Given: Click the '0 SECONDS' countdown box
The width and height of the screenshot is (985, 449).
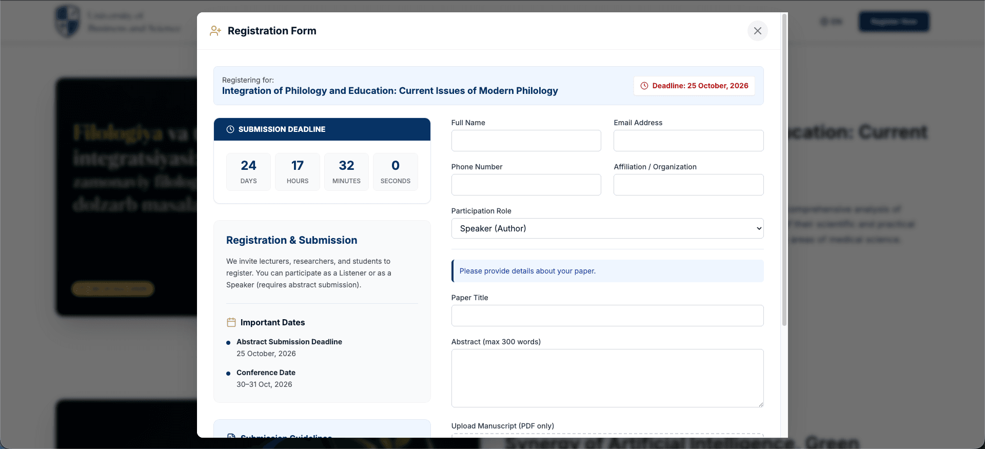Looking at the screenshot, I should click(396, 172).
